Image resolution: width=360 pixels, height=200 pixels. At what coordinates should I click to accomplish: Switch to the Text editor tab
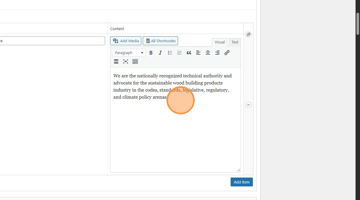pos(235,42)
